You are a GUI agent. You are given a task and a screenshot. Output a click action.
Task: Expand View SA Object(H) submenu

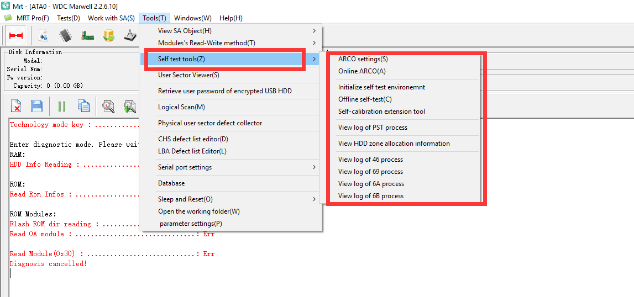(230, 31)
